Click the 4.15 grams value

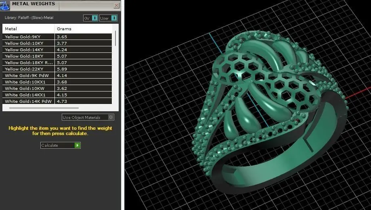62,95
